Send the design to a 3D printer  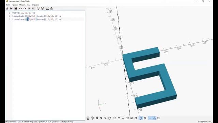click(x=51, y=9)
